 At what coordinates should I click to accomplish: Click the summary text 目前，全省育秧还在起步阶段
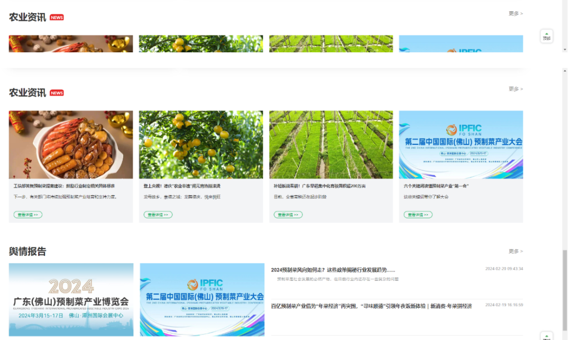coord(300,197)
